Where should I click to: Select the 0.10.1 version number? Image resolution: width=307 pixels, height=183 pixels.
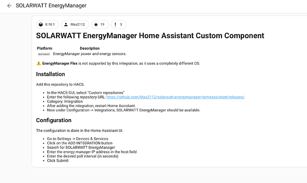pyautogui.click(x=50, y=24)
